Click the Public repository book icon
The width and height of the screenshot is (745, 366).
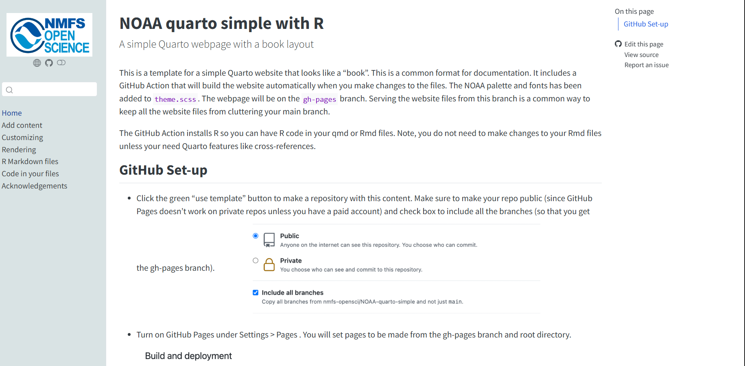(269, 240)
